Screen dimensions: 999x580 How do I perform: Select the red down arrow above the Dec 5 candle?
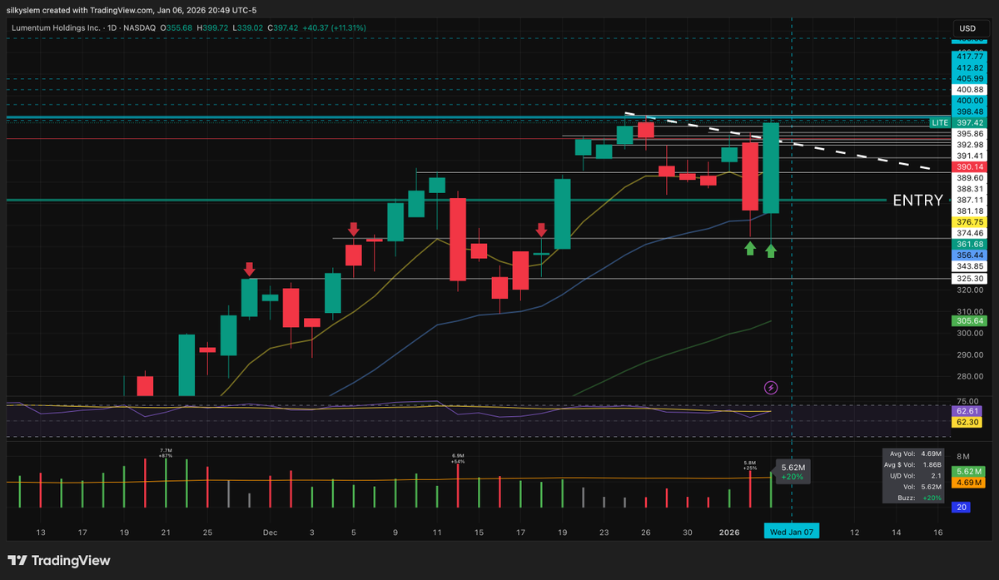(354, 230)
